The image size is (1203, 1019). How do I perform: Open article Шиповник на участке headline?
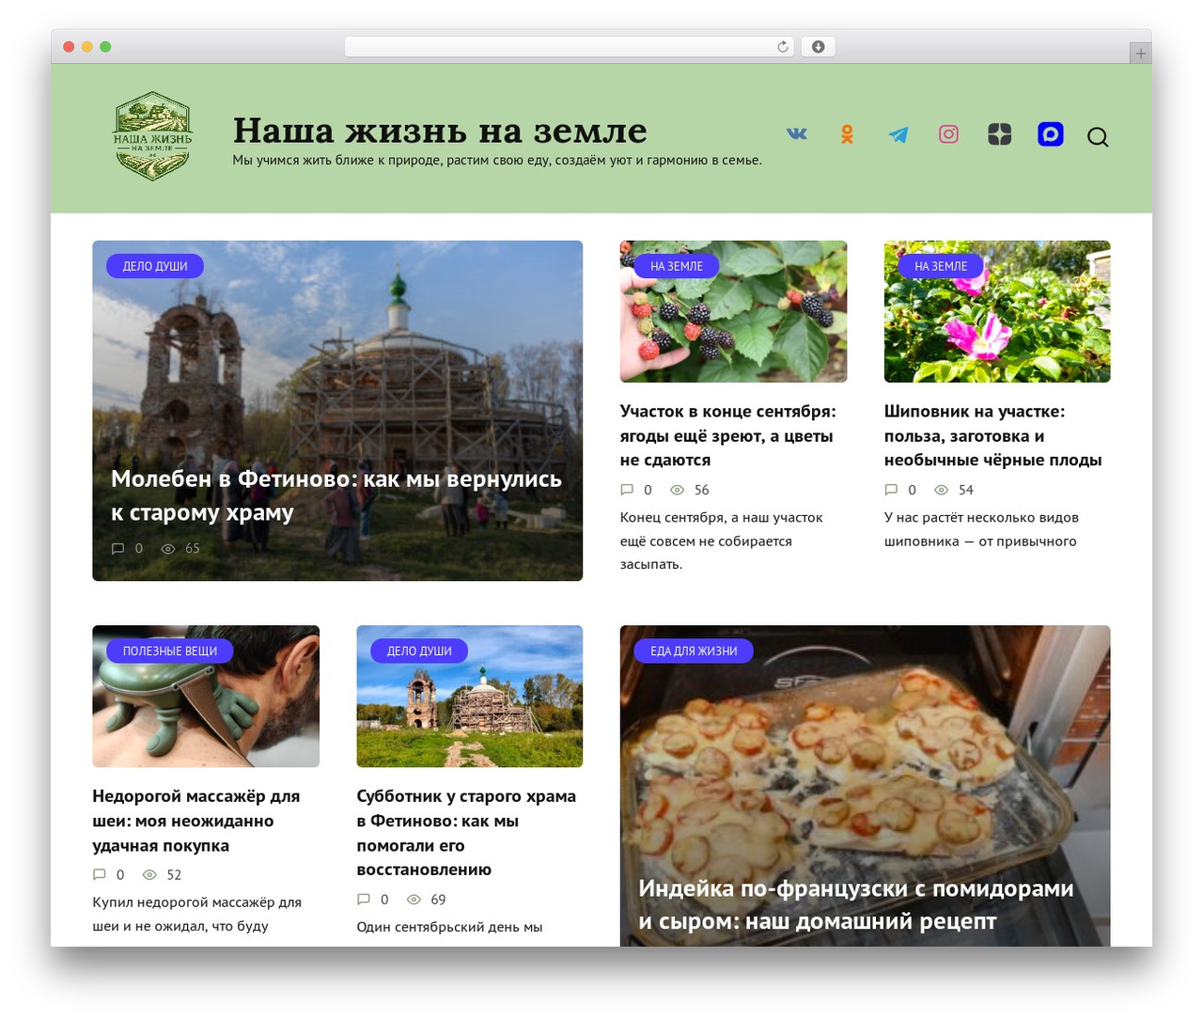[992, 435]
